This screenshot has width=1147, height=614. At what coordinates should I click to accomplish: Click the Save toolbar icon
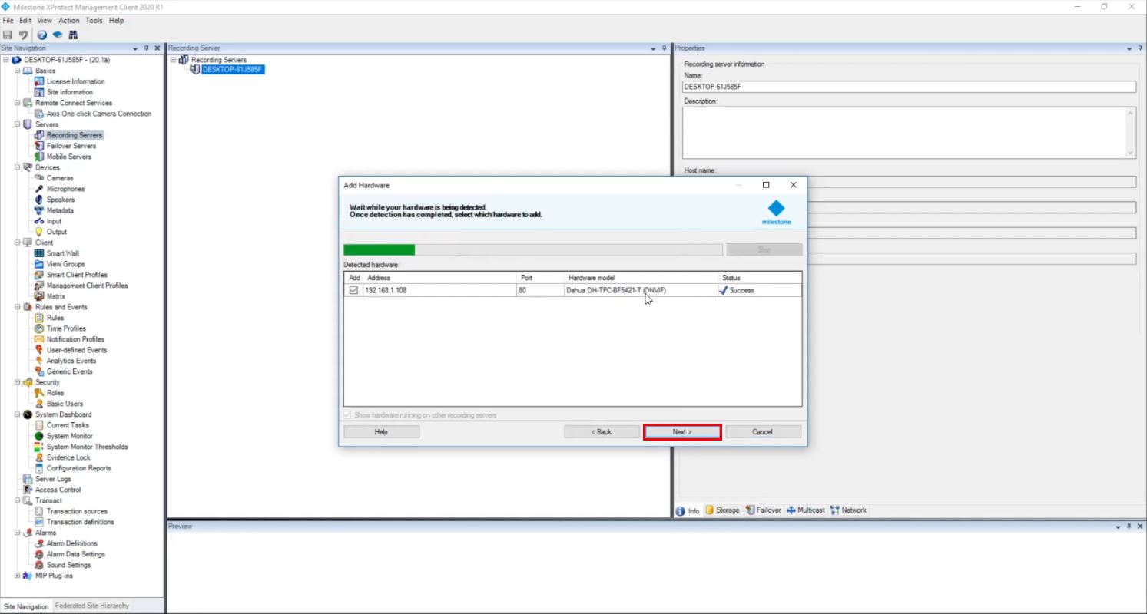click(x=8, y=35)
